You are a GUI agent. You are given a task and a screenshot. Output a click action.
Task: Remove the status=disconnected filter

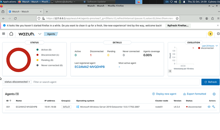tap(29, 82)
